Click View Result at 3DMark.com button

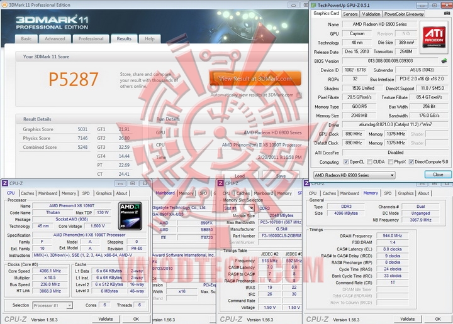pyautogui.click(x=255, y=78)
